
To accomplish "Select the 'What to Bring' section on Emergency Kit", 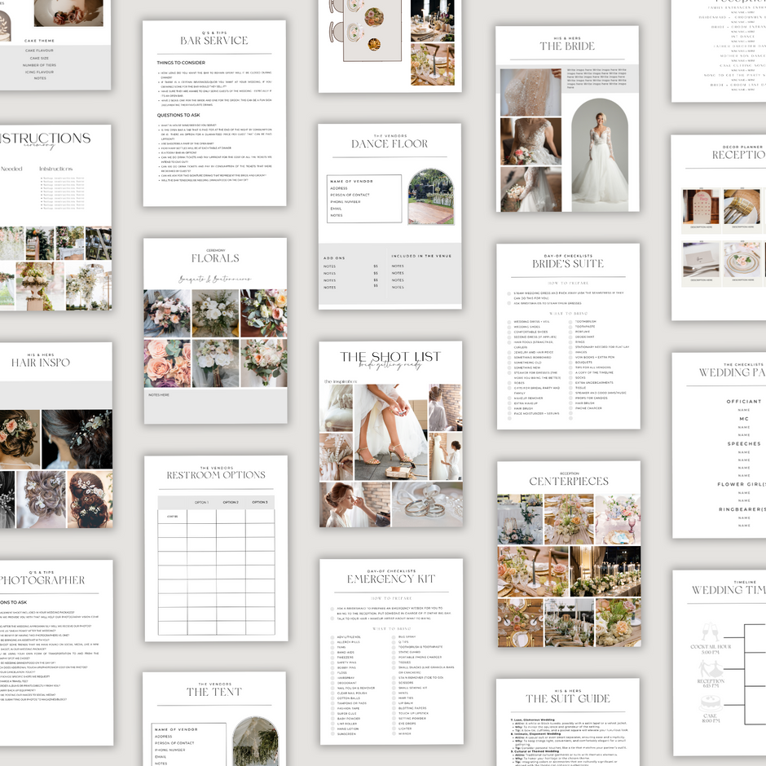I will pos(392,629).
